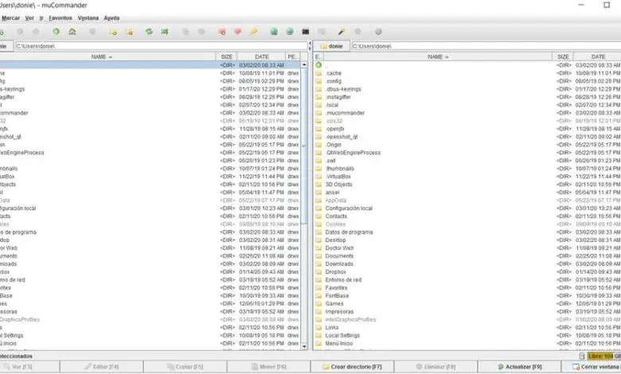This screenshot has height=374, width=621.
Task: Sort the left panel by NAME column header
Action: coord(107,57)
